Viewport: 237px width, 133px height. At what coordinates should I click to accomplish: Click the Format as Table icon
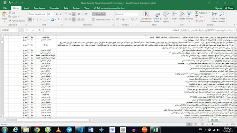(x=157, y=14)
